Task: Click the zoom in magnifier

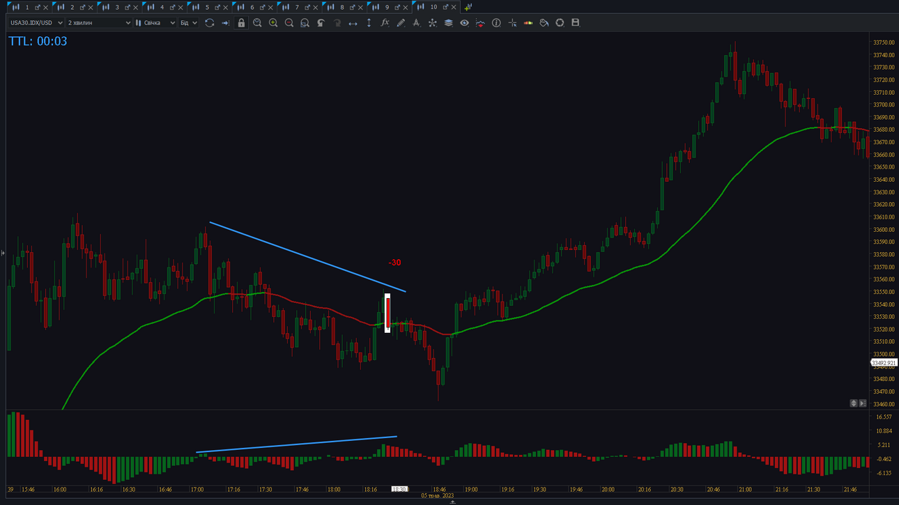Action: [x=273, y=23]
